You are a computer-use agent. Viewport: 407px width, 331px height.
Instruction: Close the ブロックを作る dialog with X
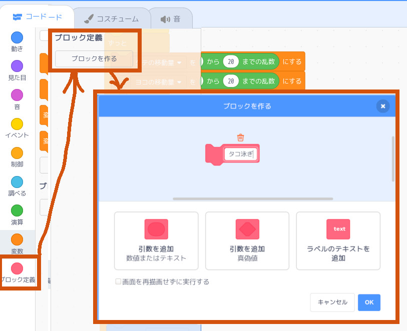[383, 106]
